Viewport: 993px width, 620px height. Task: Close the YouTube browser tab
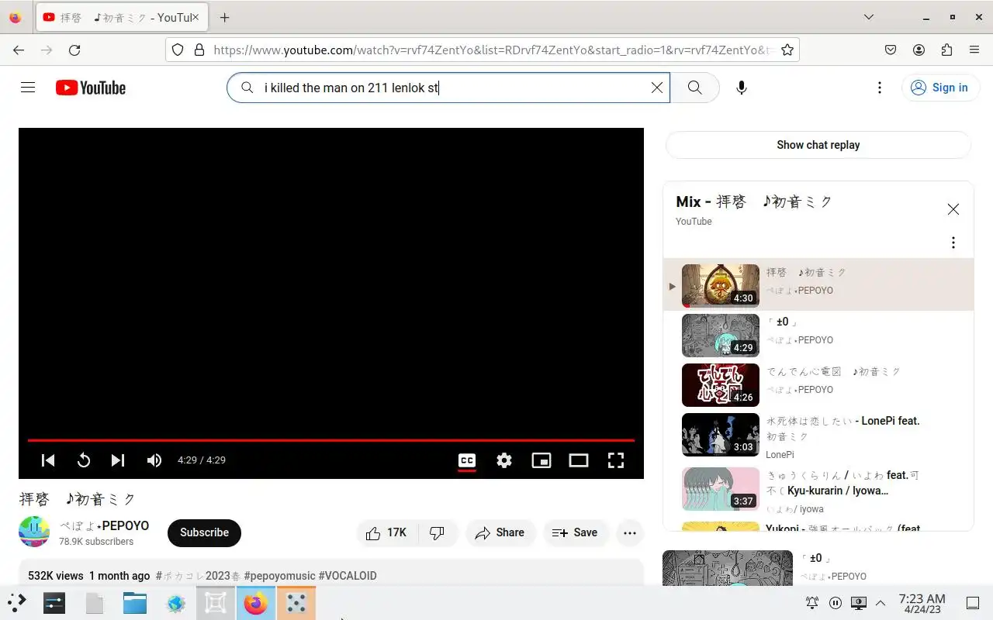[x=196, y=17]
